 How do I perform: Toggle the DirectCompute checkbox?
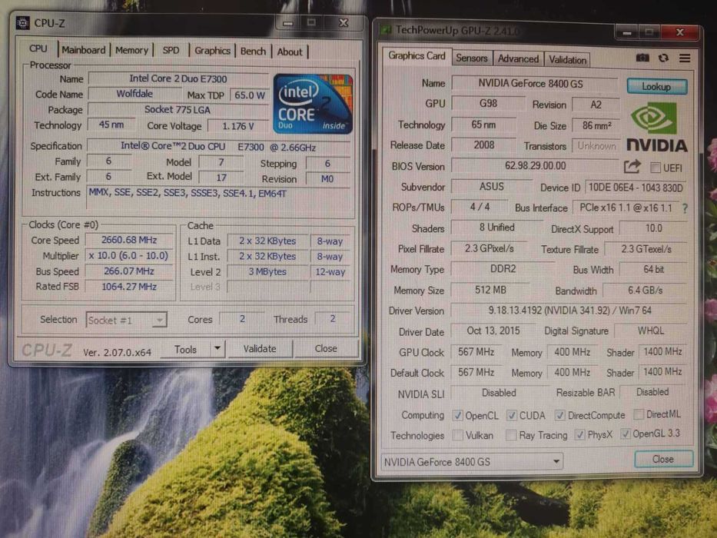coord(559,415)
